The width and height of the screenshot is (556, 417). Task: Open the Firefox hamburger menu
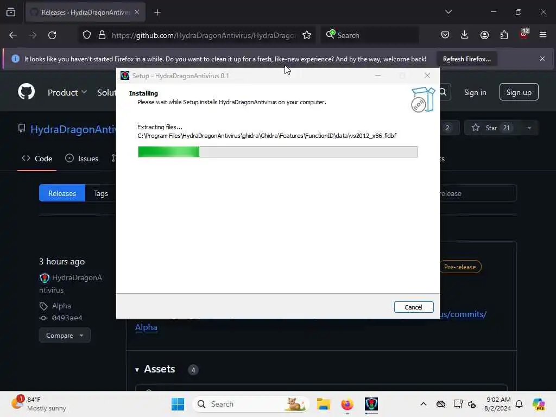(x=543, y=35)
